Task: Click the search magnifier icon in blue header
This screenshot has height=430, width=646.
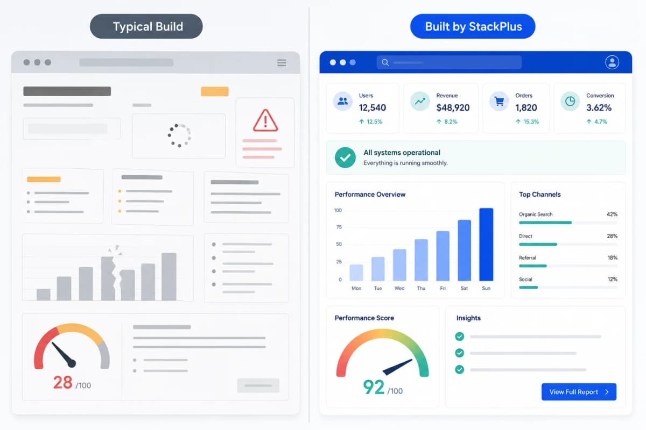Action: tap(385, 62)
